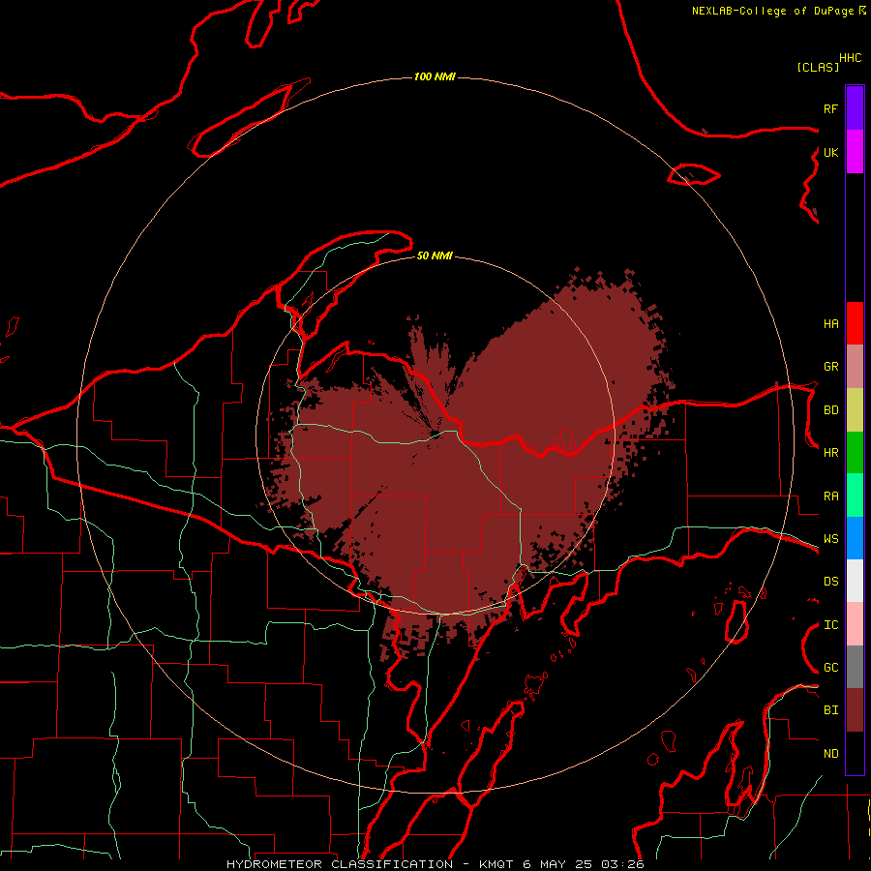The image size is (871, 871).
Task: Click the Hydrometeor Classification KMQT title text
Action: (x=435, y=864)
